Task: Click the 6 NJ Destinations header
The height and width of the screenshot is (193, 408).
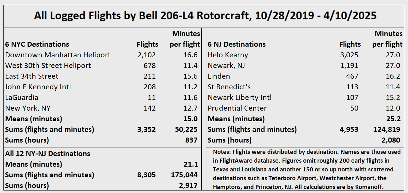Action: tap(237, 44)
